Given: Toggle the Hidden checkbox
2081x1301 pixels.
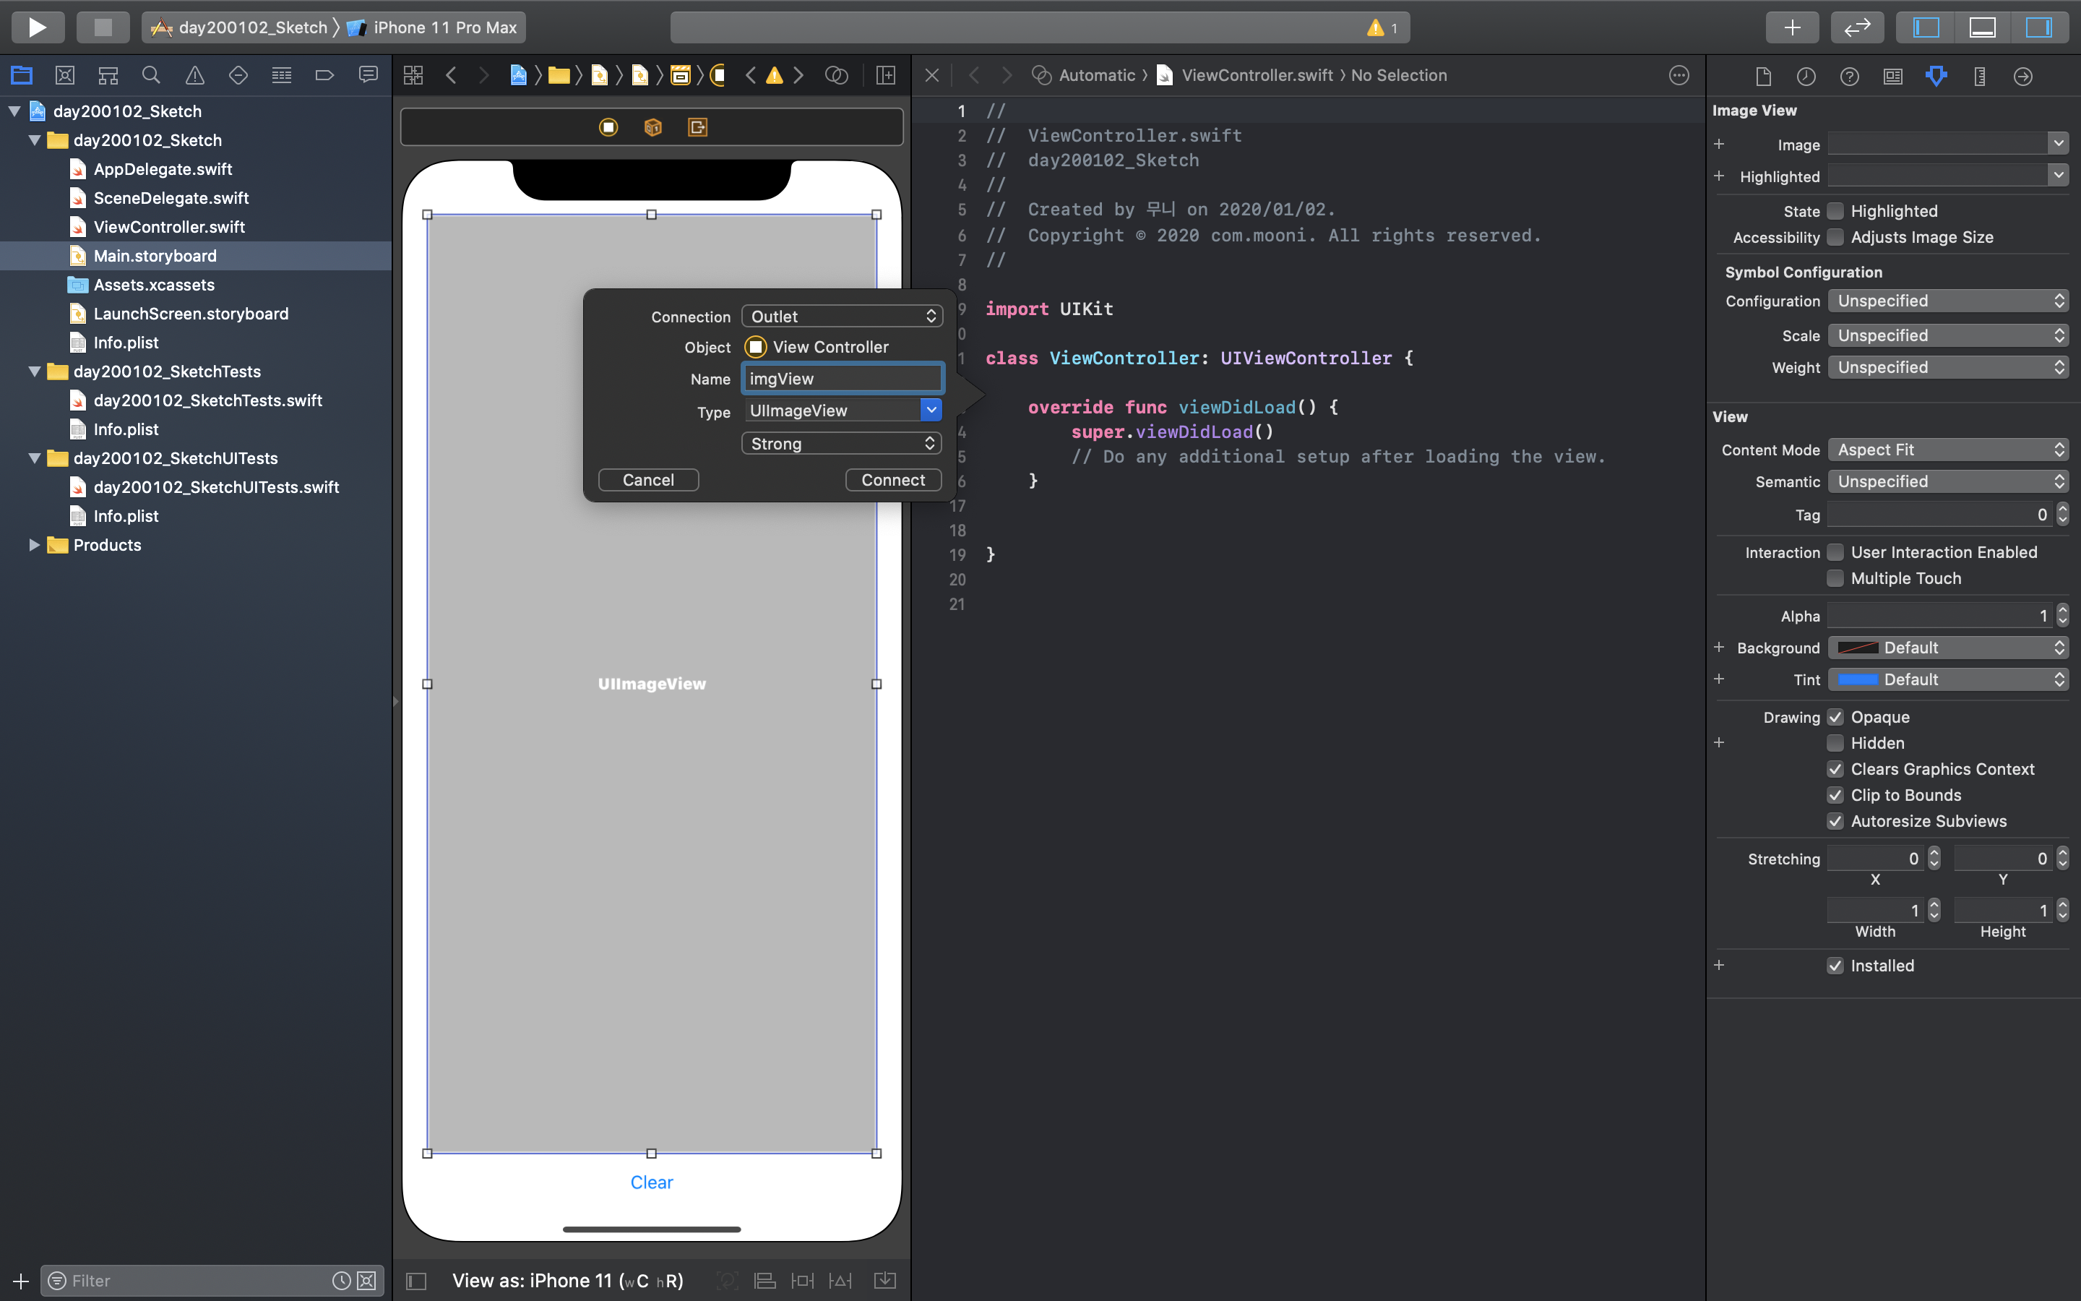Looking at the screenshot, I should (1835, 744).
